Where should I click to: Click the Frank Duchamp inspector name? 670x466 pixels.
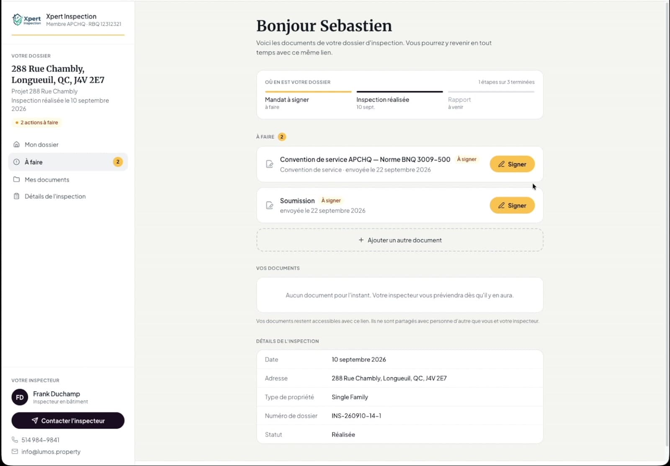pyautogui.click(x=57, y=394)
